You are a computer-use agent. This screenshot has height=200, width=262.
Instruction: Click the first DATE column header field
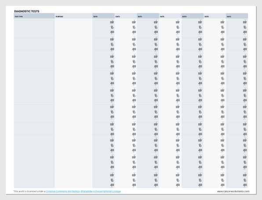(103, 16)
